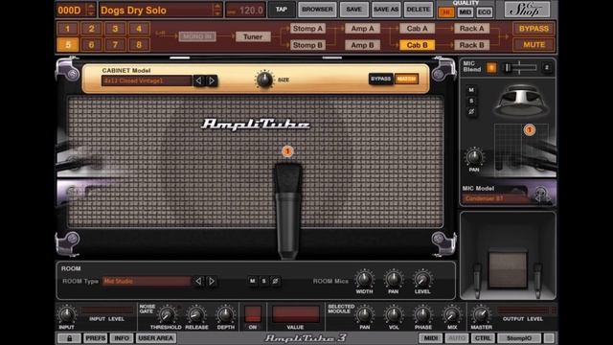Invert phase of the room mics
The width and height of the screenshot is (613, 345).
tap(276, 281)
